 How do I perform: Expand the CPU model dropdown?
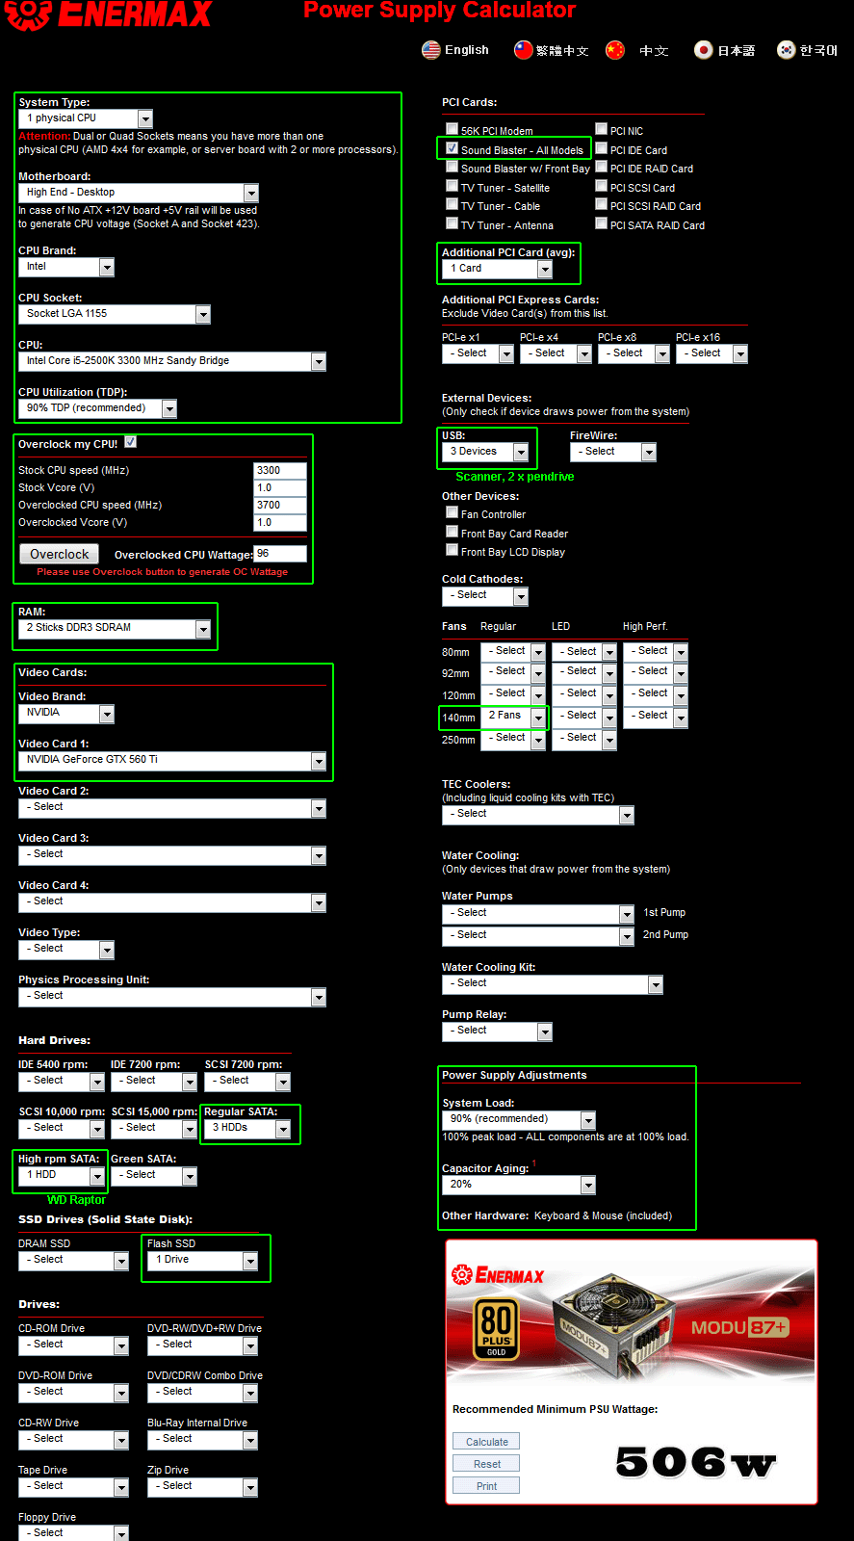[x=172, y=361]
